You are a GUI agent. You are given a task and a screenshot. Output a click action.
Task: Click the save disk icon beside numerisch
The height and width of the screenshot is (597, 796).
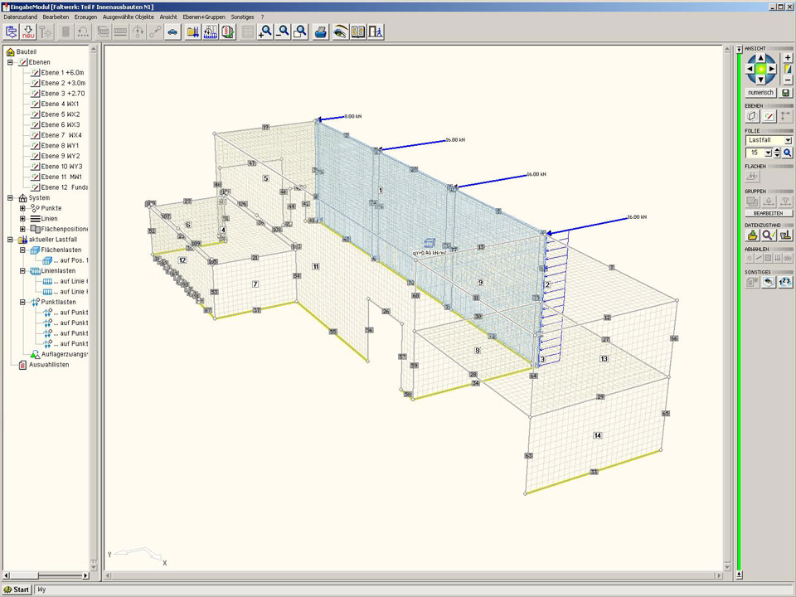tap(786, 93)
